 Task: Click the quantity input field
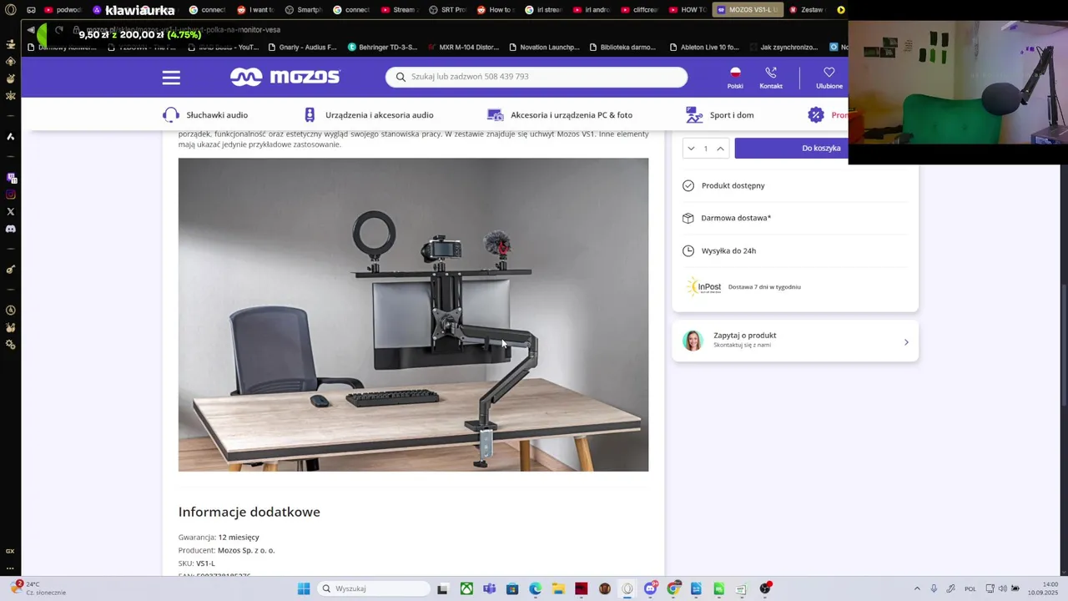705,149
